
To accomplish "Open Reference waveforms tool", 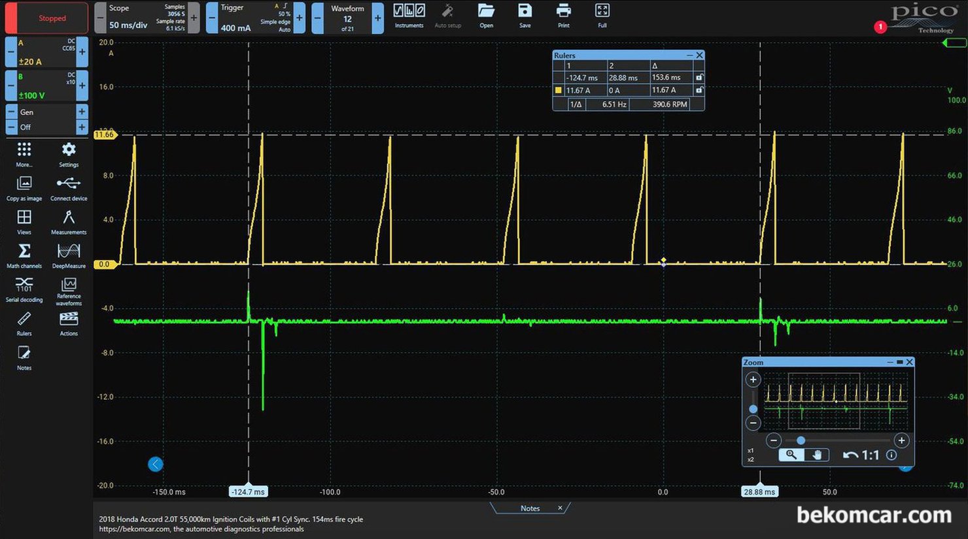I will [69, 291].
